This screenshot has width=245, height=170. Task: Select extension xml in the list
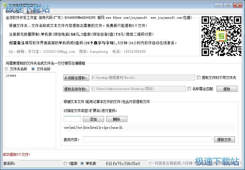point(73,128)
